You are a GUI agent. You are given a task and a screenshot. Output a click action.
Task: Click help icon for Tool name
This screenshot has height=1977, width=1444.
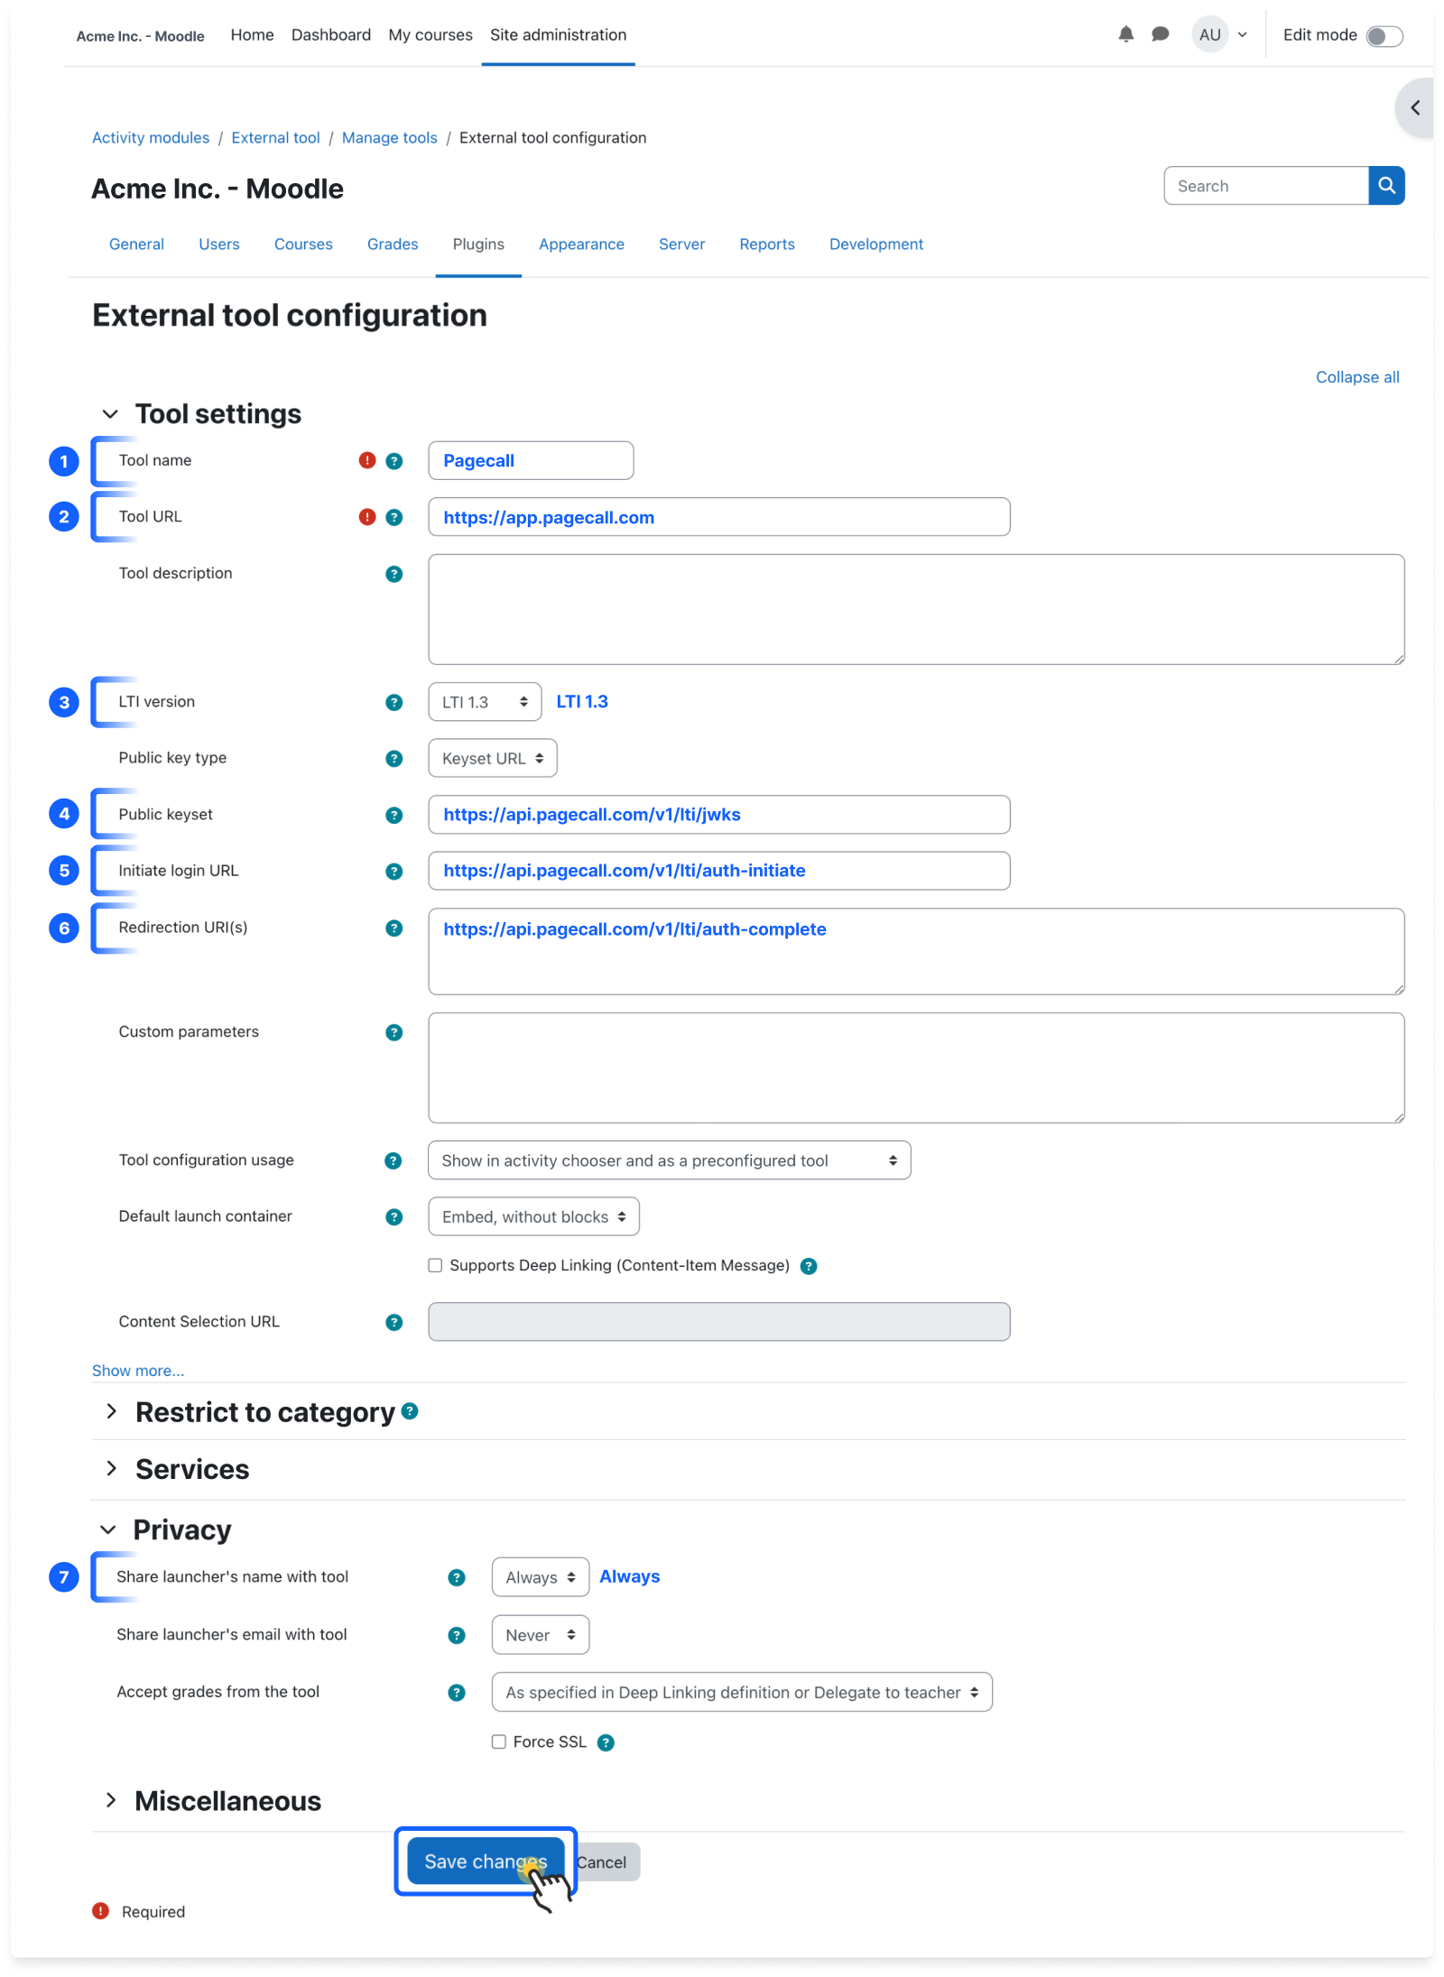[x=394, y=461]
